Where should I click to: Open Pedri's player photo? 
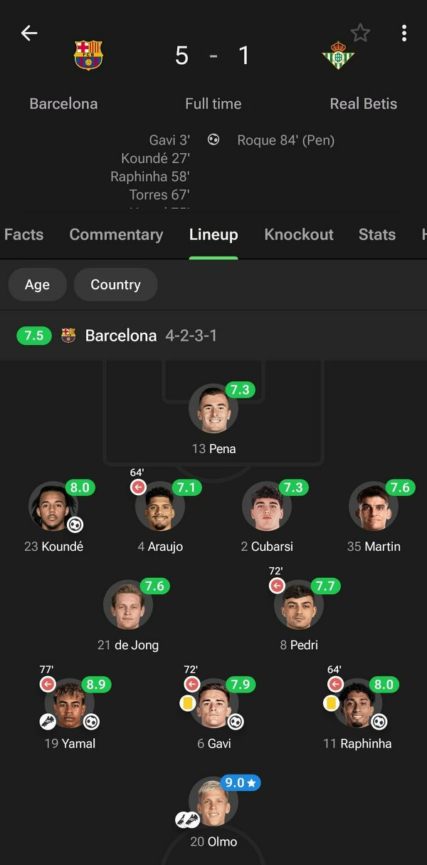(x=298, y=606)
